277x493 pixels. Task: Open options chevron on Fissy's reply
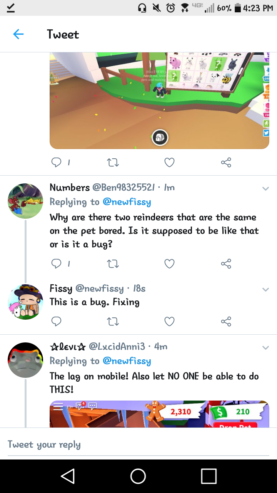[x=265, y=290]
